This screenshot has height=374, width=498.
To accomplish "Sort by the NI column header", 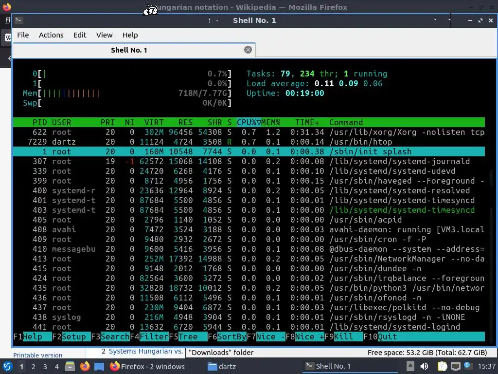I will click(129, 122).
